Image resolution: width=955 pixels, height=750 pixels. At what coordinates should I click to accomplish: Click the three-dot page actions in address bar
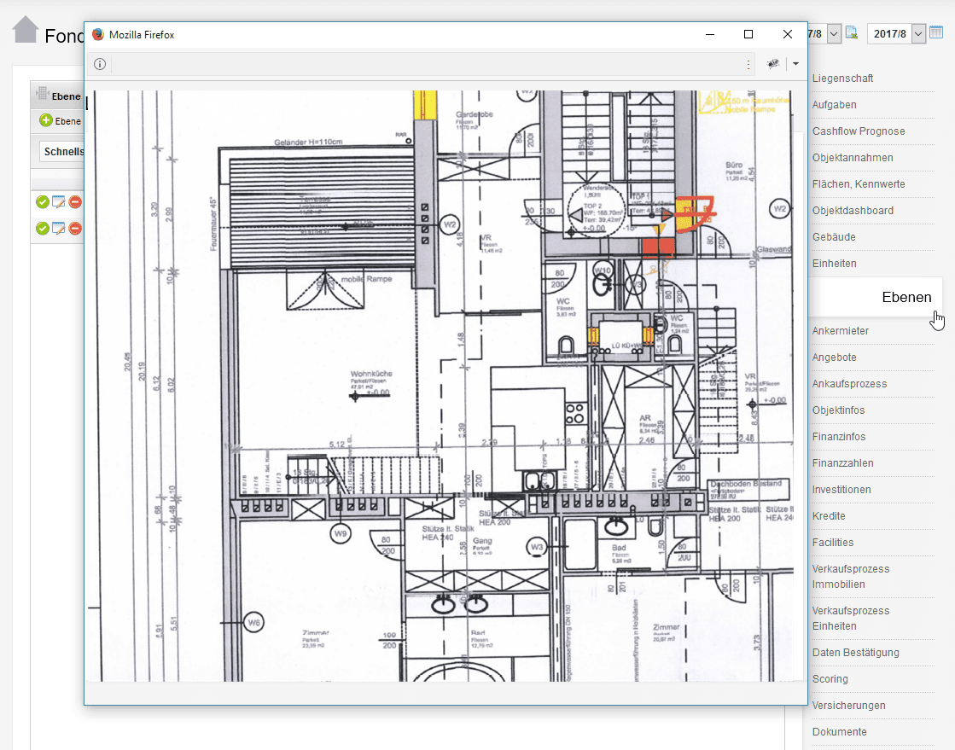(748, 64)
